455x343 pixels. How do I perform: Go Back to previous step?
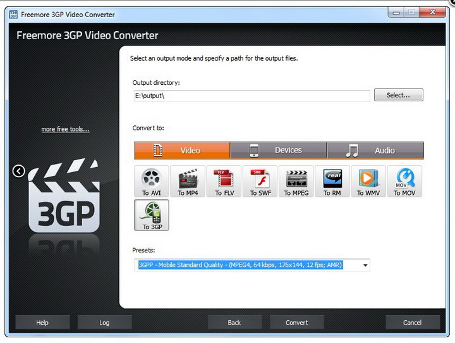234,322
